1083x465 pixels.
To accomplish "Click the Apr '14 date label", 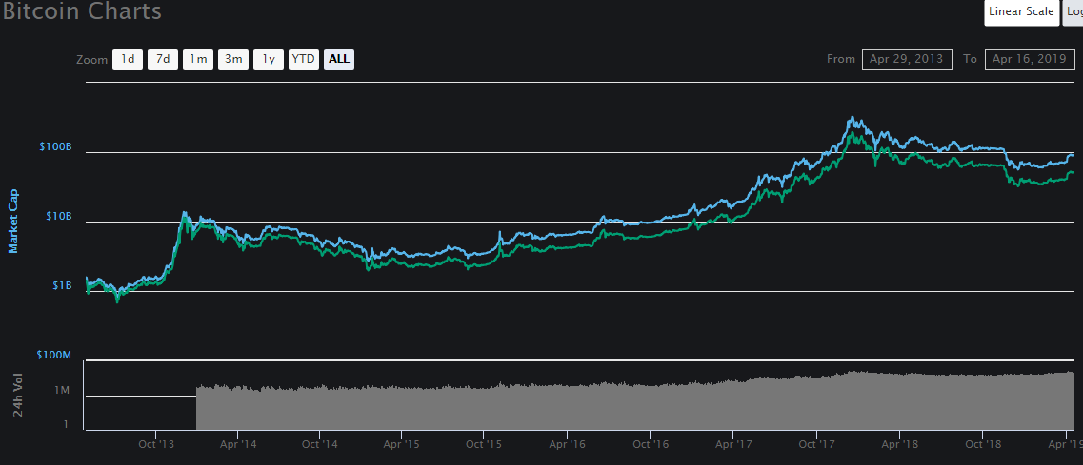I will pyautogui.click(x=237, y=444).
